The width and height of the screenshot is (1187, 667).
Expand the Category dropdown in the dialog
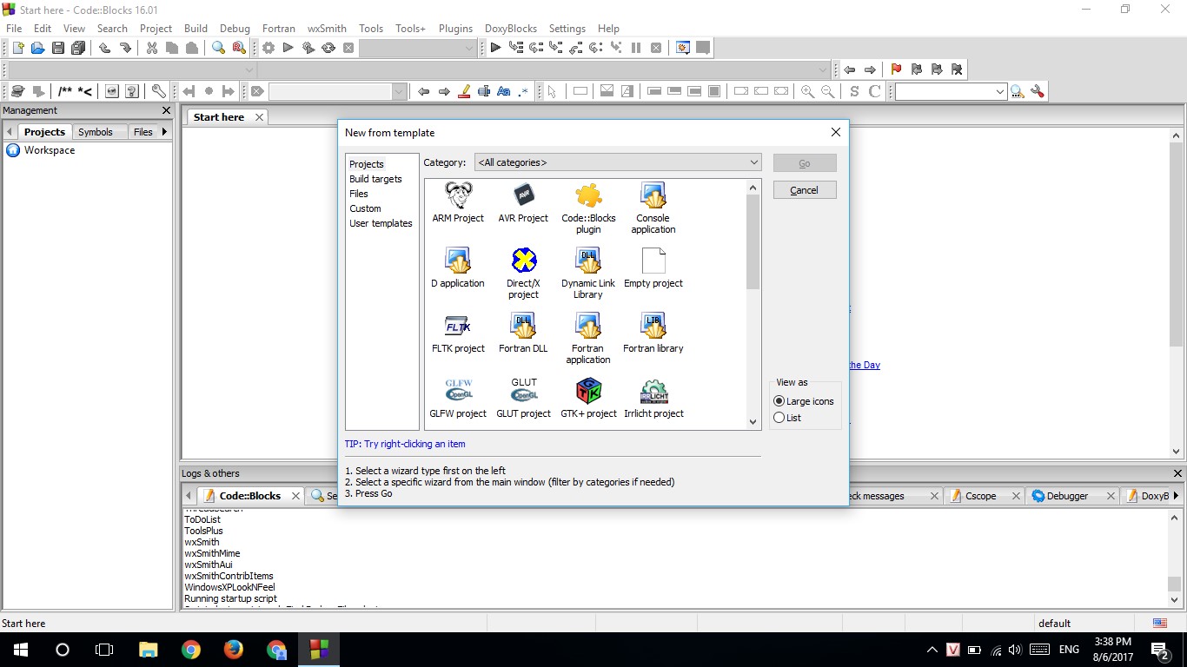pos(618,162)
